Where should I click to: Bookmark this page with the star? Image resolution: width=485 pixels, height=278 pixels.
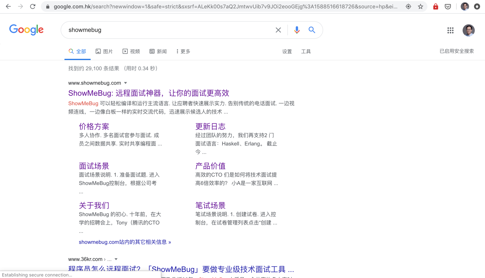(x=420, y=7)
